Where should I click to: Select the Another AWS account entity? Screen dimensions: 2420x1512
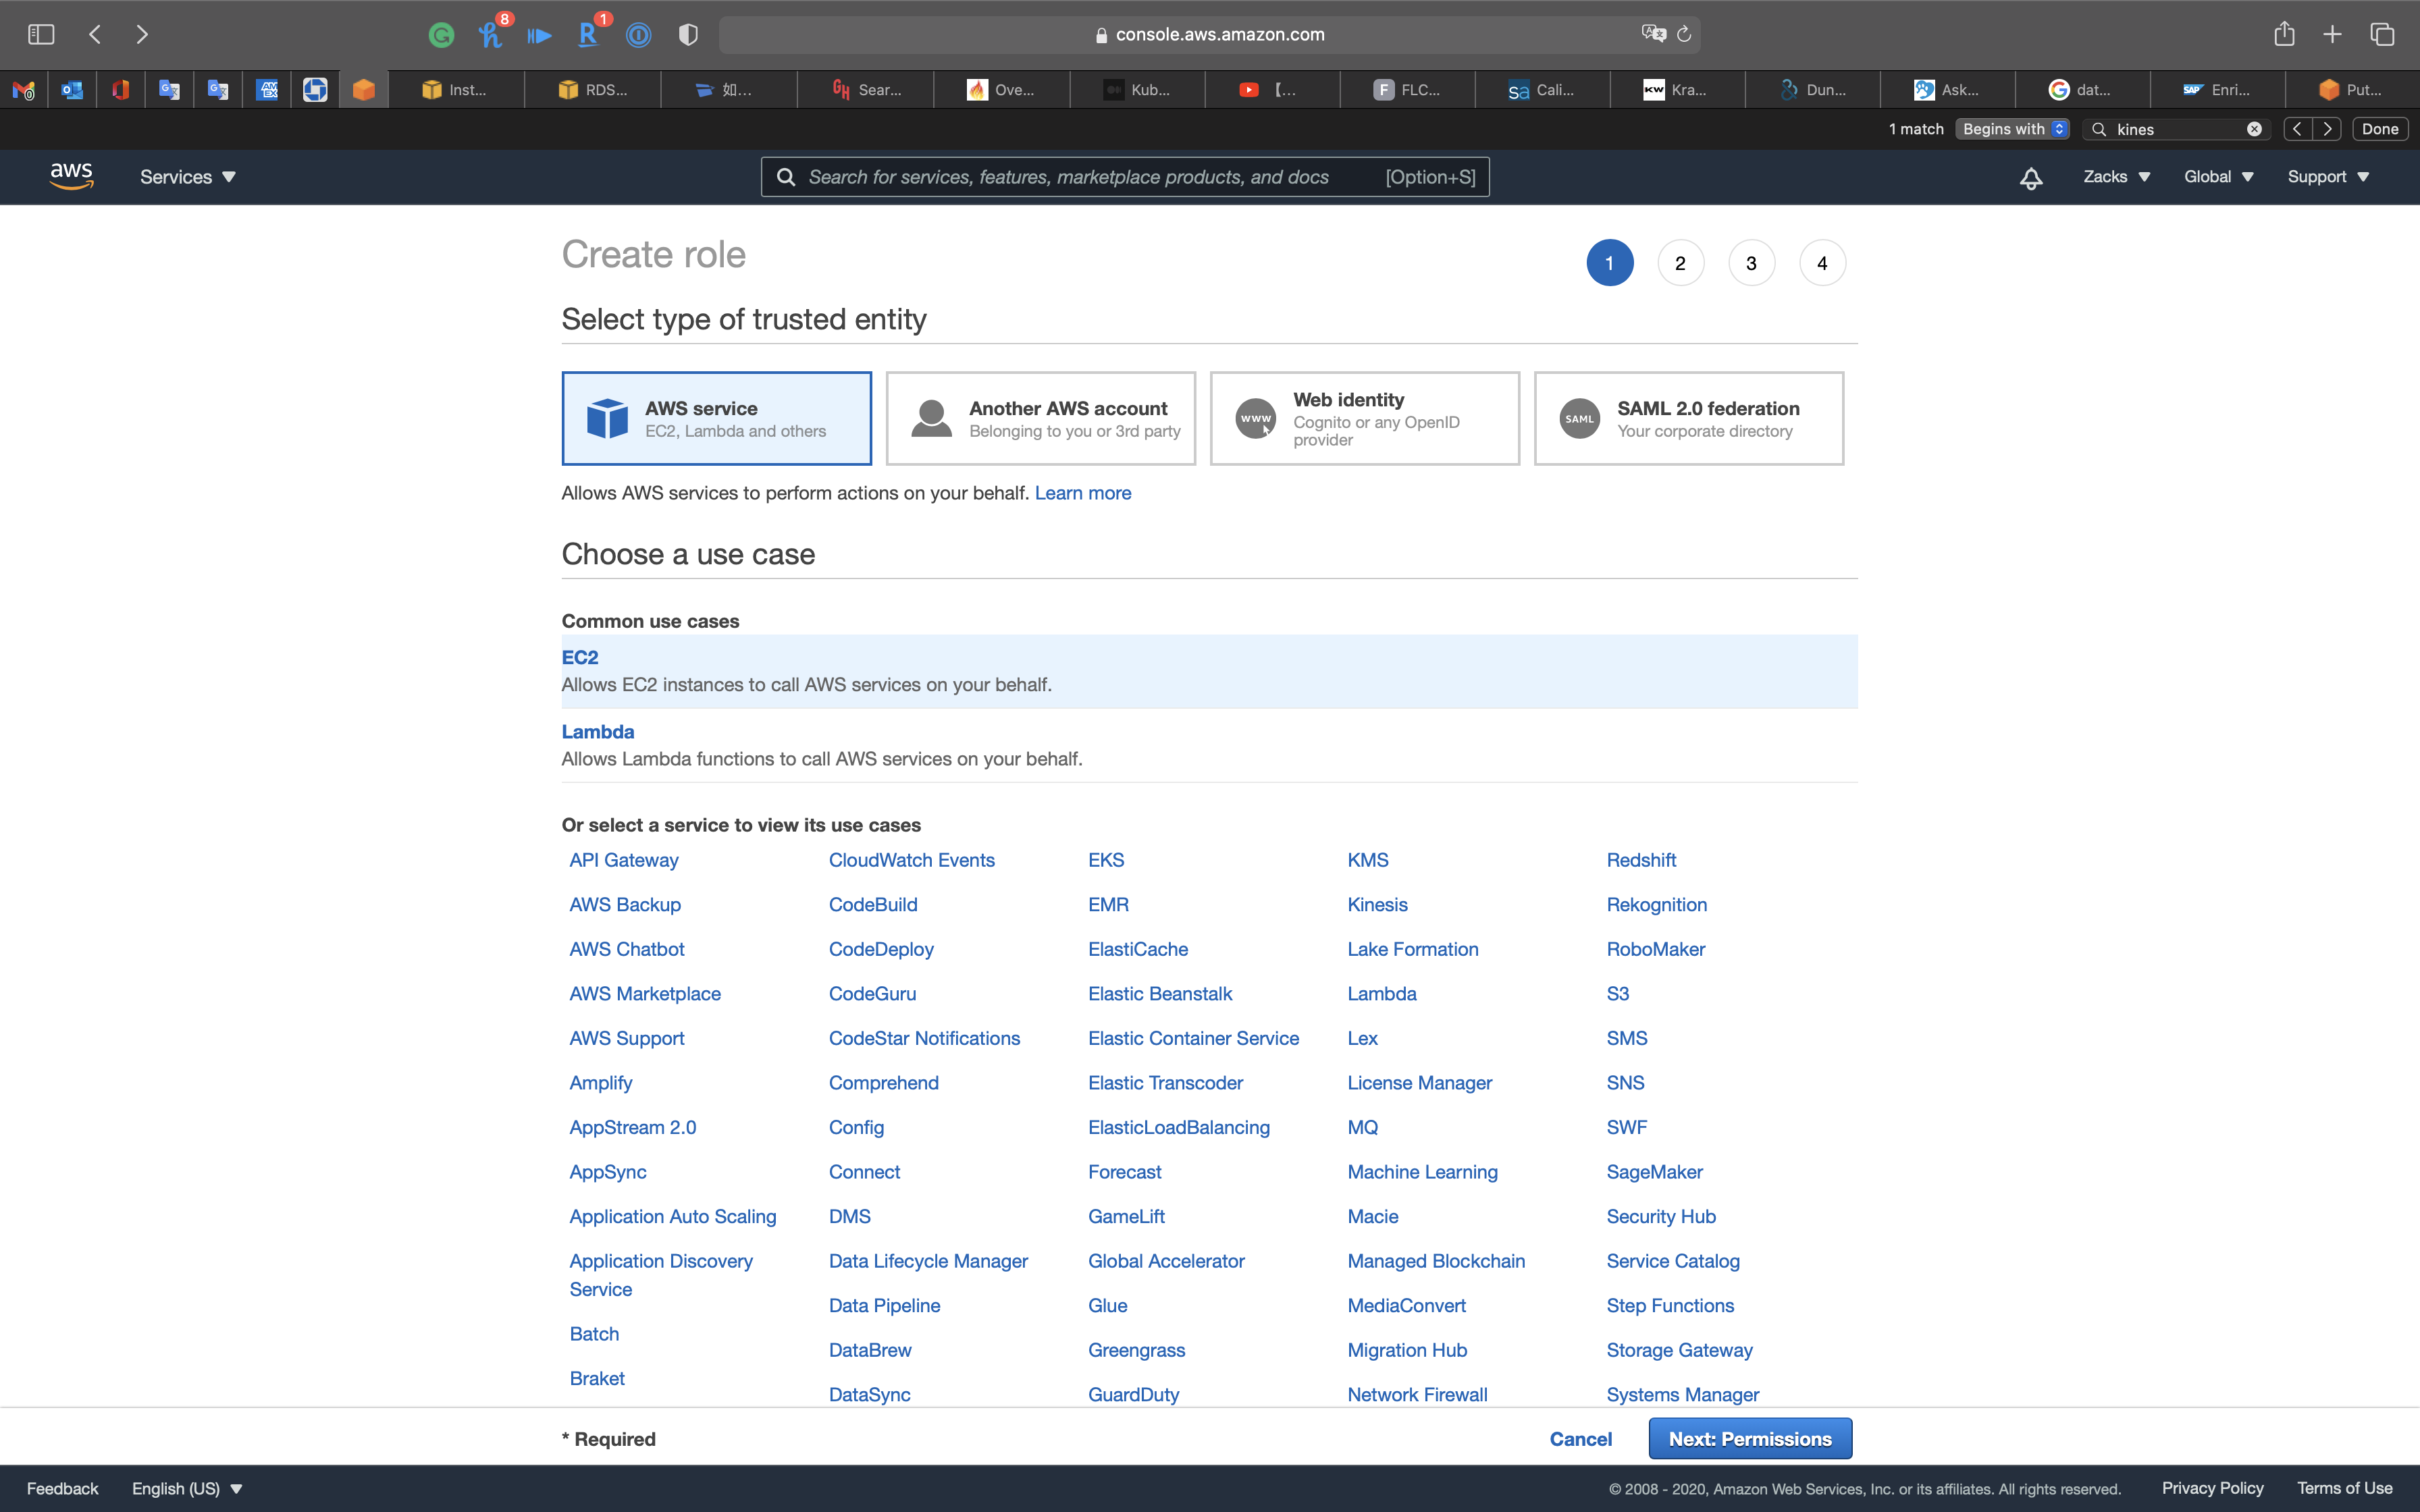(x=1040, y=418)
